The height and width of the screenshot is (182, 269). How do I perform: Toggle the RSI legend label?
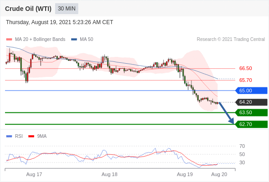19,136
